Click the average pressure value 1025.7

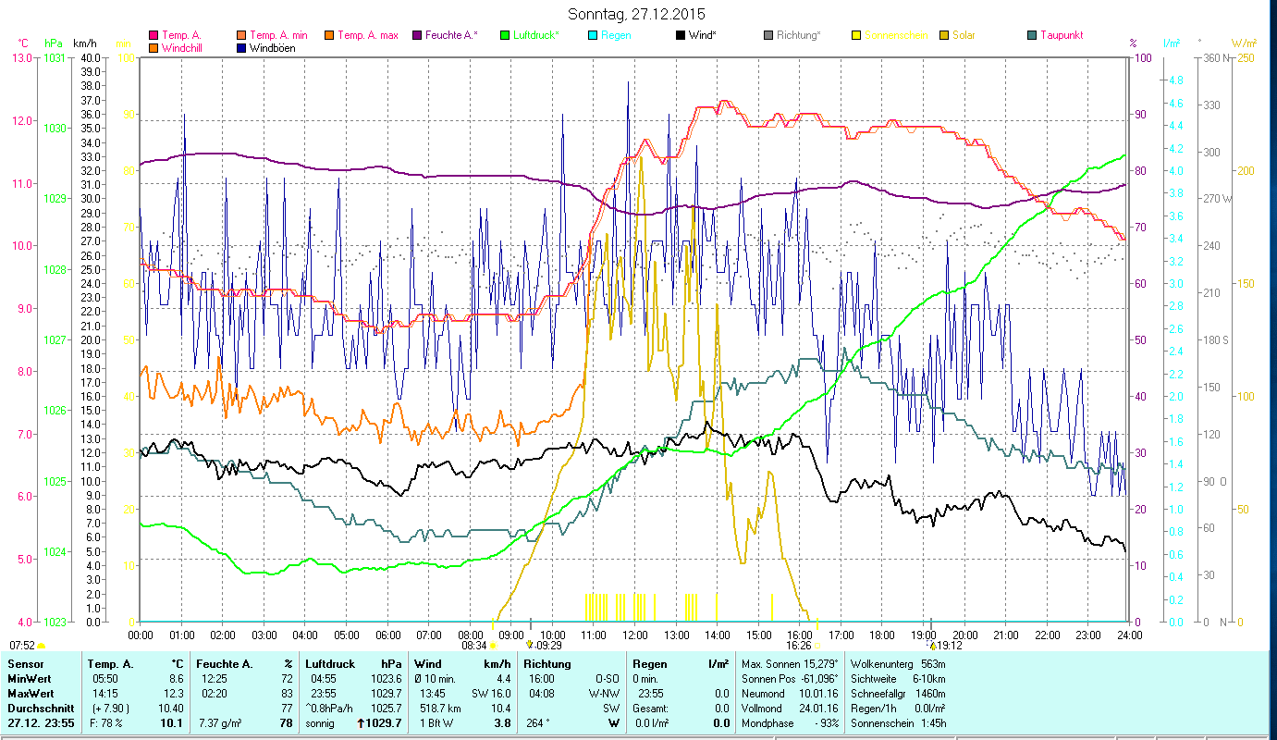386,708
